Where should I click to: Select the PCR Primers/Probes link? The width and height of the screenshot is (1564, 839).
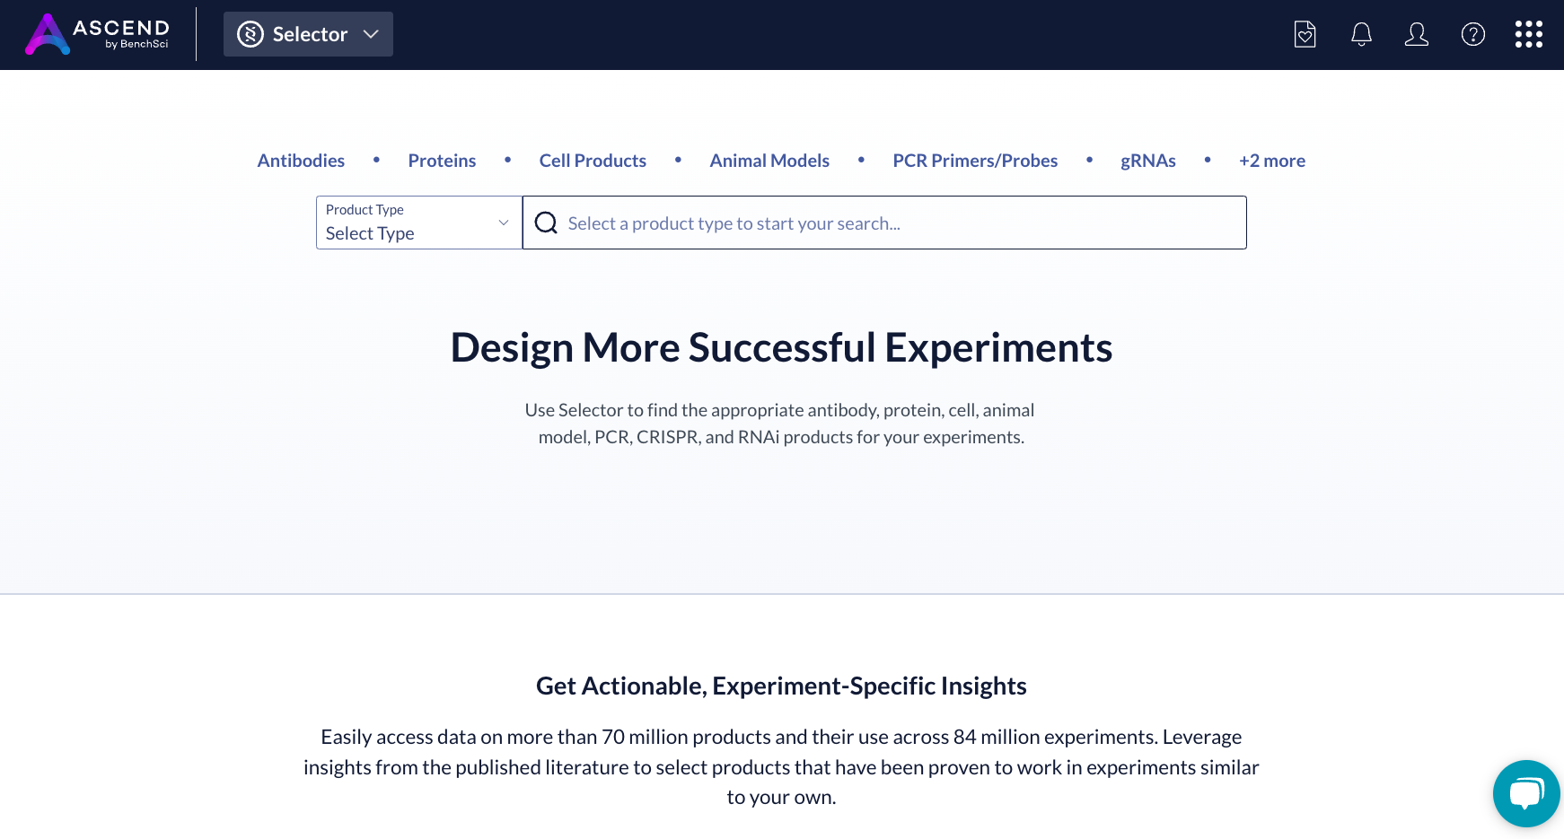click(x=975, y=161)
